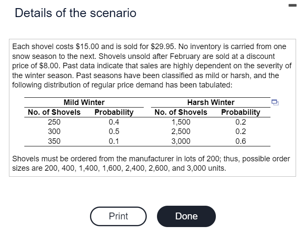The height and width of the screenshot is (242, 305).
Task: Click the text 'Shovels must be ordered from'
Action: click(60, 159)
